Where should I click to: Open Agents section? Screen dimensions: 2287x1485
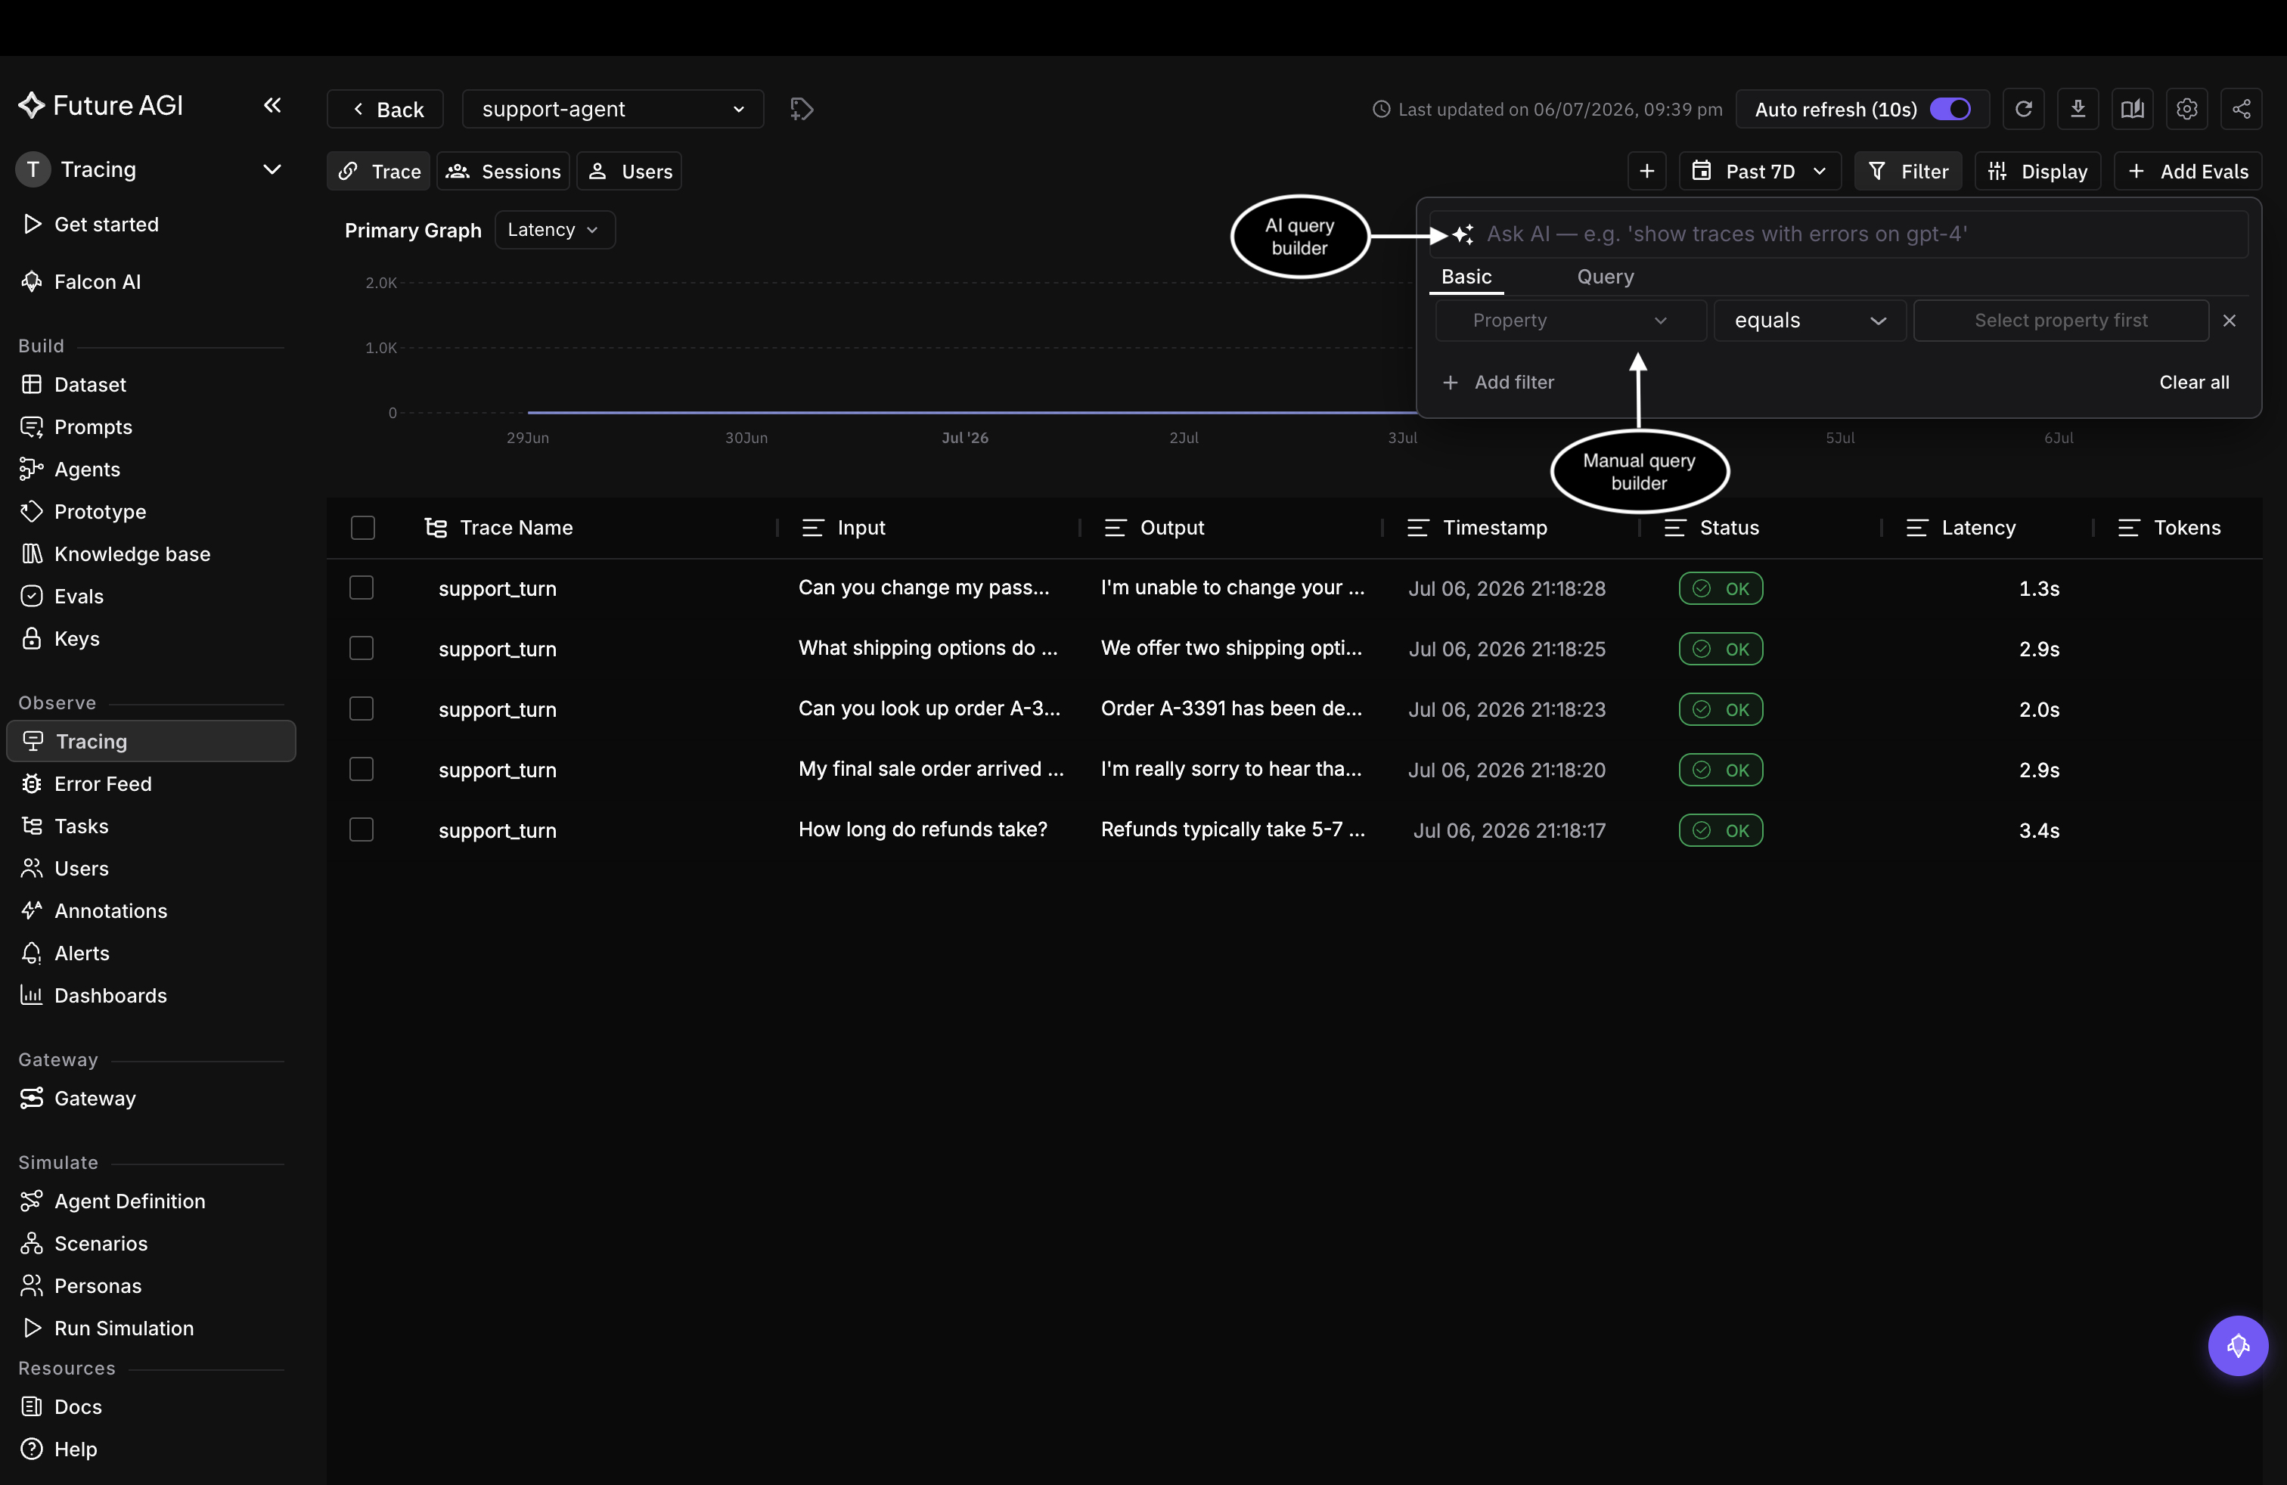click(86, 469)
